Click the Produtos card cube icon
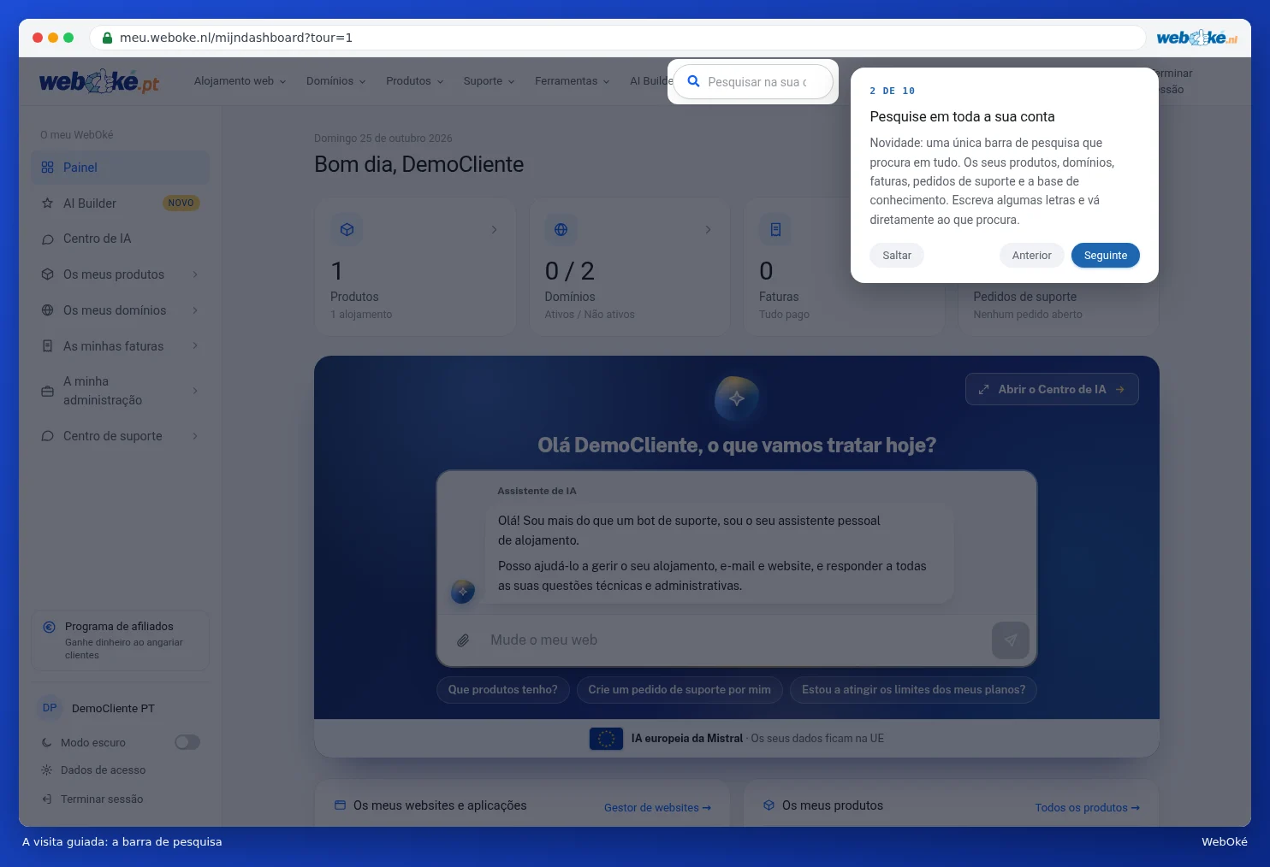The image size is (1270, 867). coord(347,229)
